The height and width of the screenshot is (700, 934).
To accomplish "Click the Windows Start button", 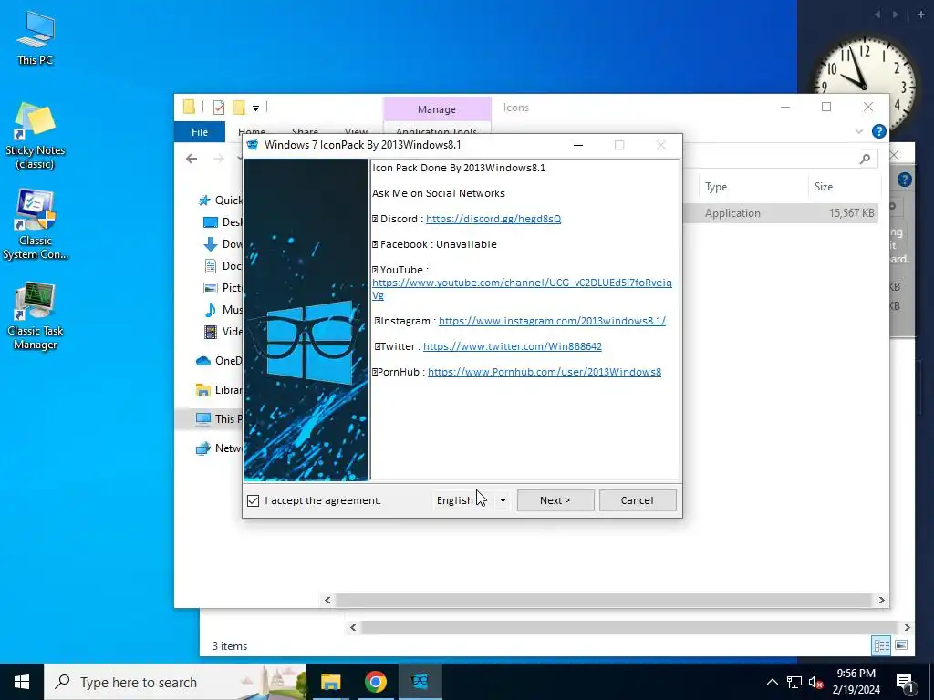I will [22, 682].
